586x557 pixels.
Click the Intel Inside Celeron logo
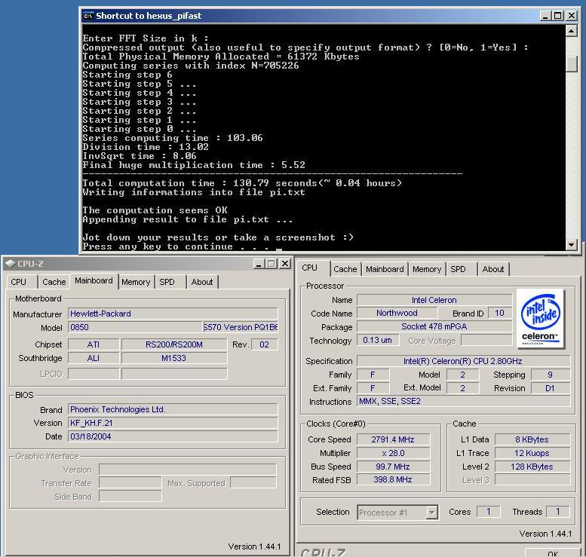541,319
